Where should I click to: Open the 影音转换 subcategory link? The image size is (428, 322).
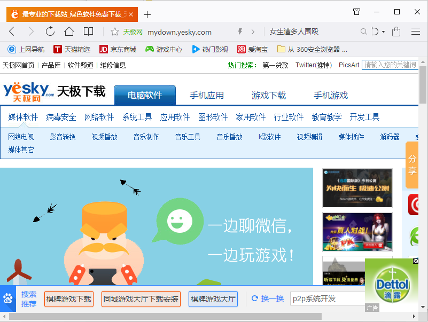(x=63, y=137)
